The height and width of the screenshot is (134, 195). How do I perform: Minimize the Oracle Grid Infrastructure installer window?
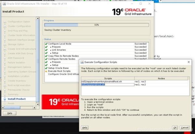(132, 4)
